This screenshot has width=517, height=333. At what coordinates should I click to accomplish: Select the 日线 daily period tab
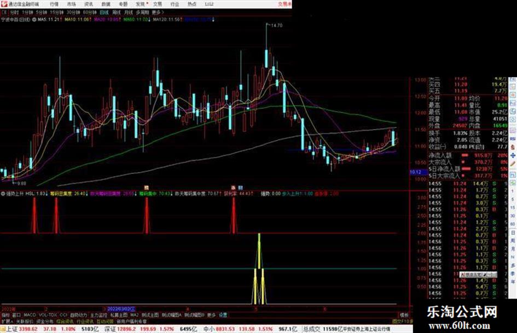click(104, 13)
